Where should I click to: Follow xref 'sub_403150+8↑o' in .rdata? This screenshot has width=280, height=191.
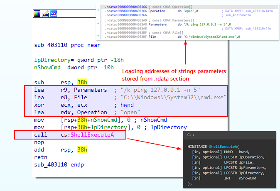238,15
